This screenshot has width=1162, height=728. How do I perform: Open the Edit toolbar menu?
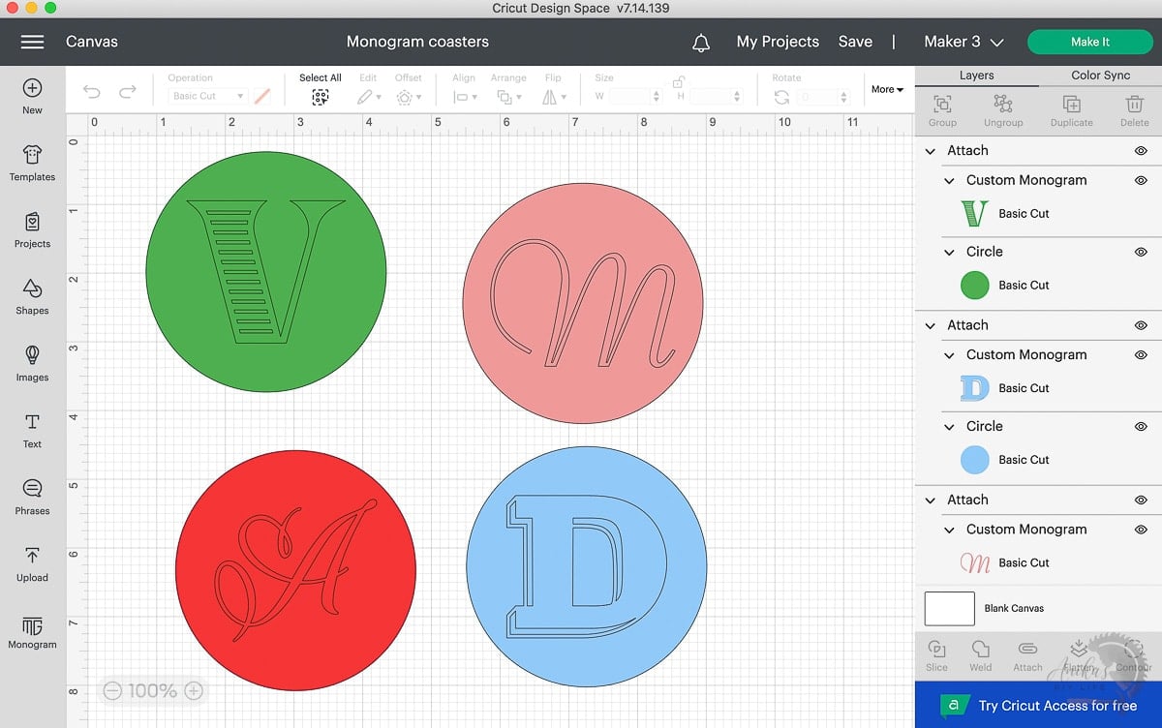369,97
